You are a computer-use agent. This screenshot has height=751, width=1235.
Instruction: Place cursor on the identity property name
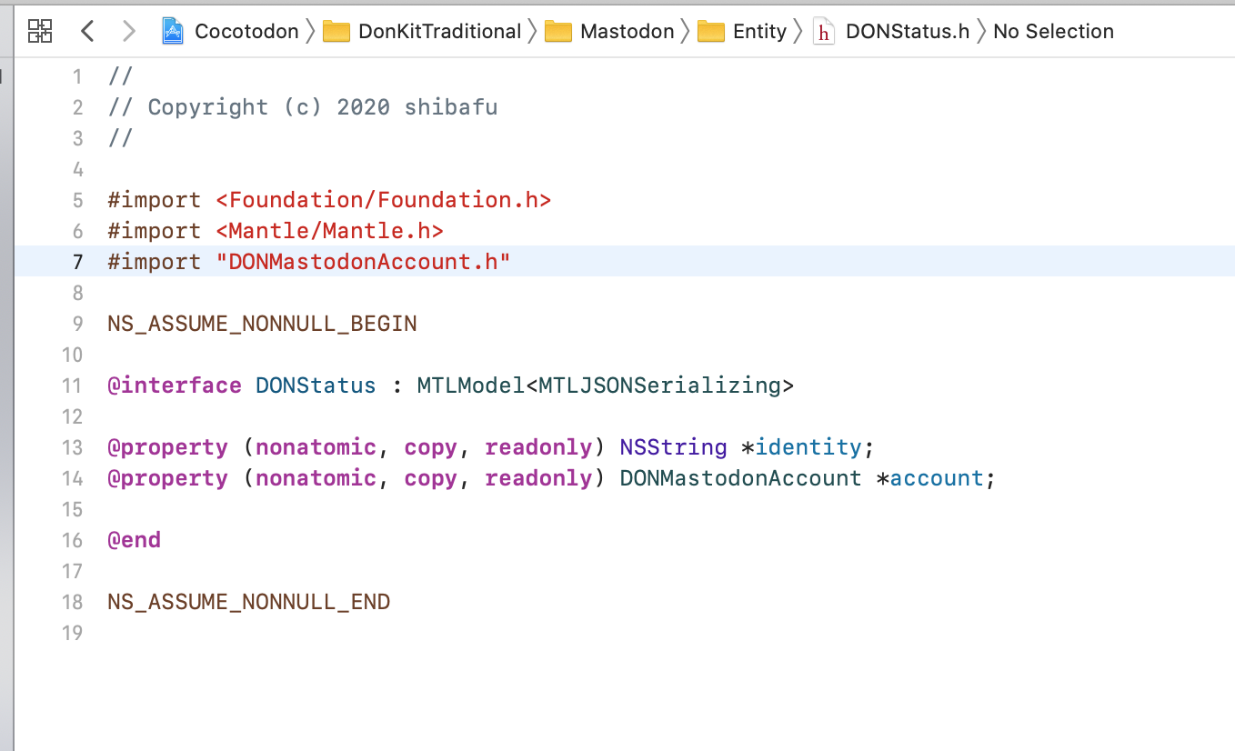coord(808,447)
